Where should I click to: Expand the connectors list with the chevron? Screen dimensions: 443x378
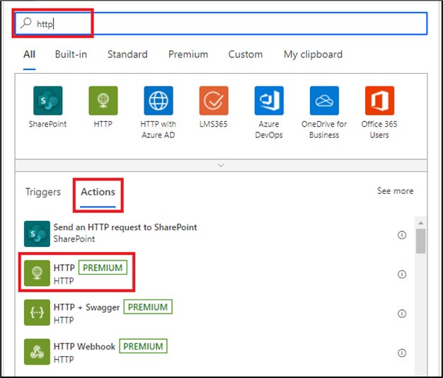221,165
